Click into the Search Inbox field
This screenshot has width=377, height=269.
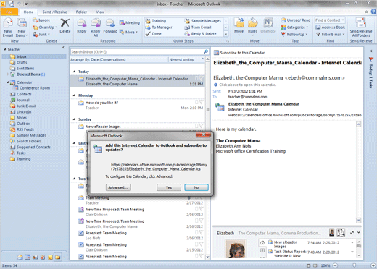pos(136,51)
